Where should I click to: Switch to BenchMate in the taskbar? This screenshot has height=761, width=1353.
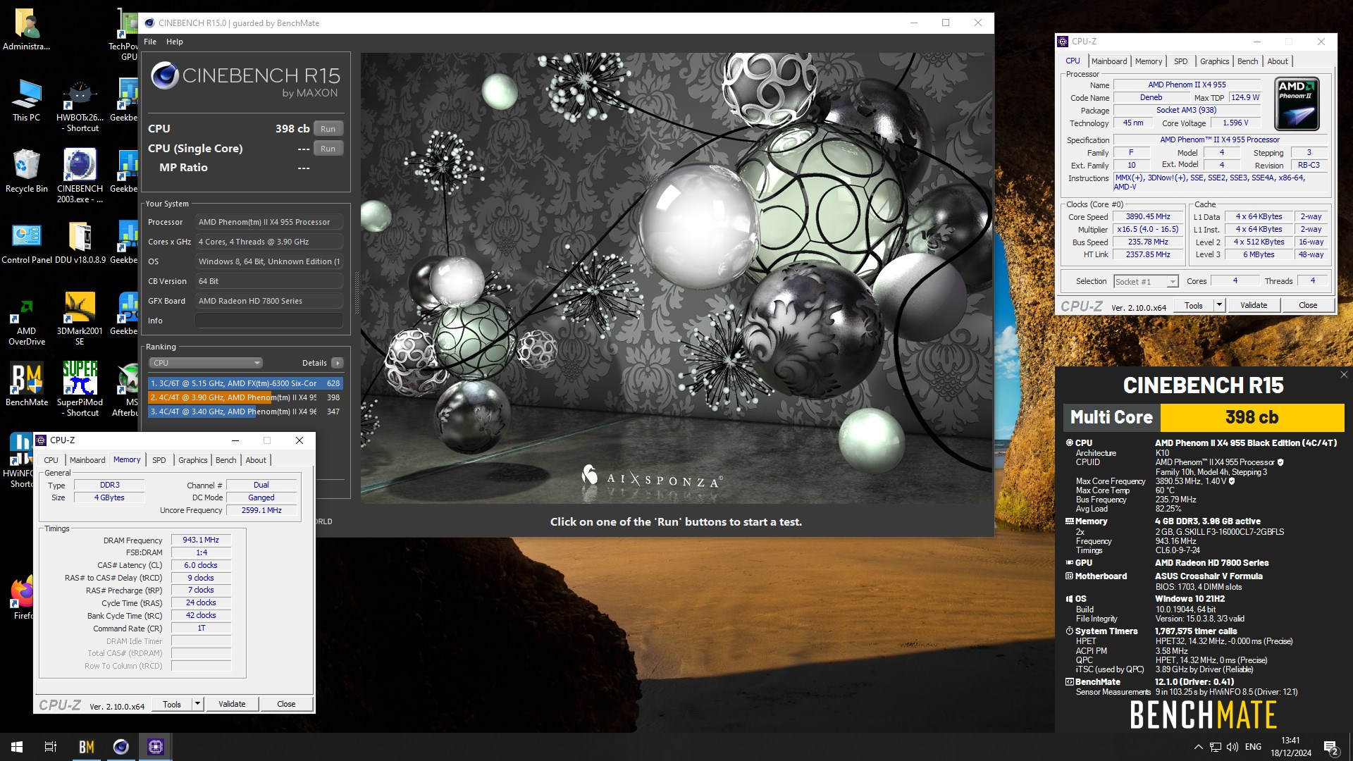point(86,747)
